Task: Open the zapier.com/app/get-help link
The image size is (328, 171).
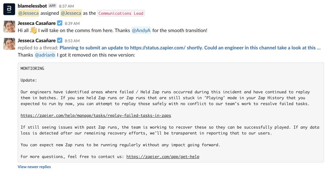Action: pyautogui.click(x=163, y=157)
